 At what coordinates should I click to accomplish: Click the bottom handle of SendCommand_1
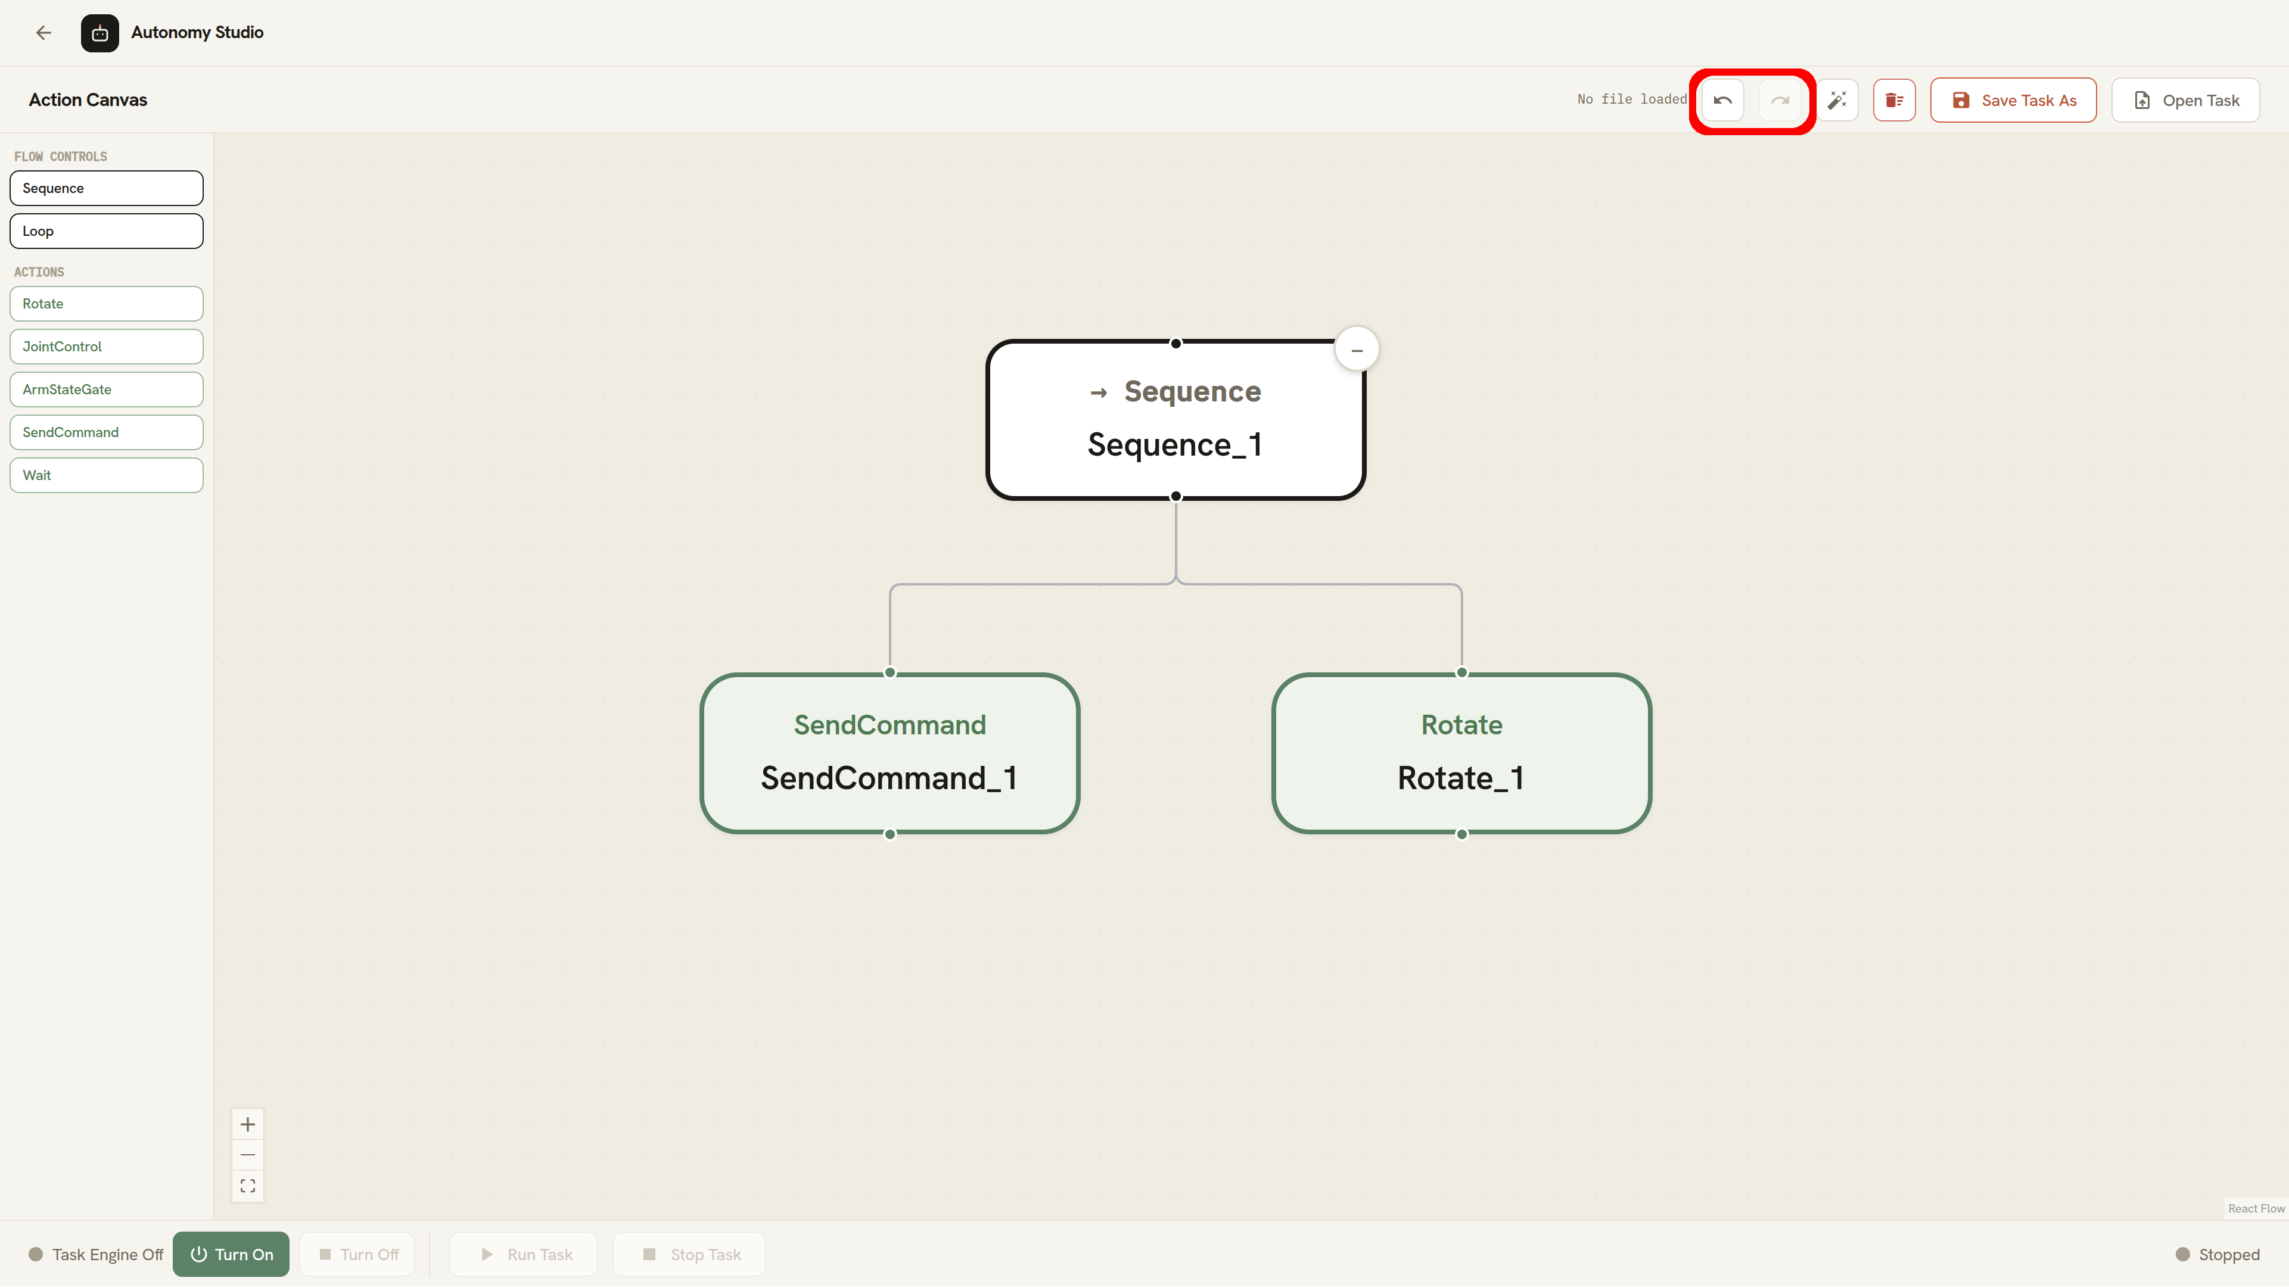890,834
